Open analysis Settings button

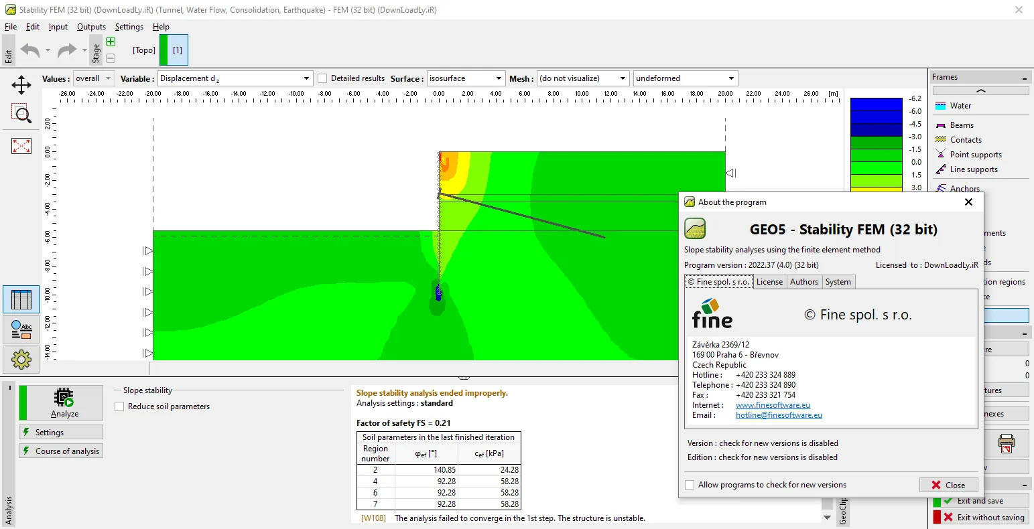[61, 433]
